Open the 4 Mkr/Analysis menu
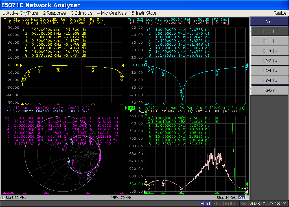Viewport: 289px width, 207px height. click(112, 13)
